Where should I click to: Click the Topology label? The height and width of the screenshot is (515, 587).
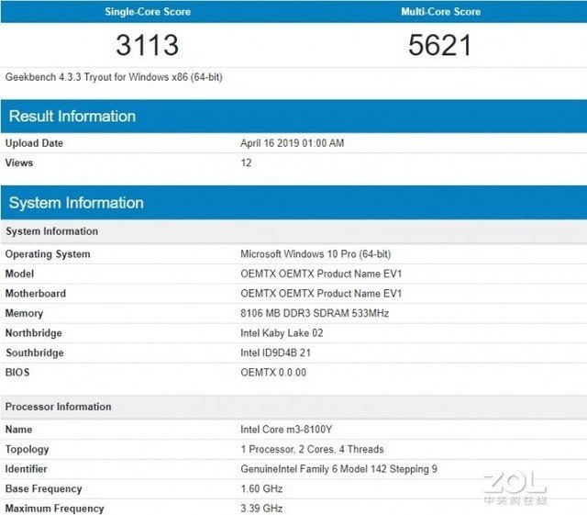click(27, 450)
